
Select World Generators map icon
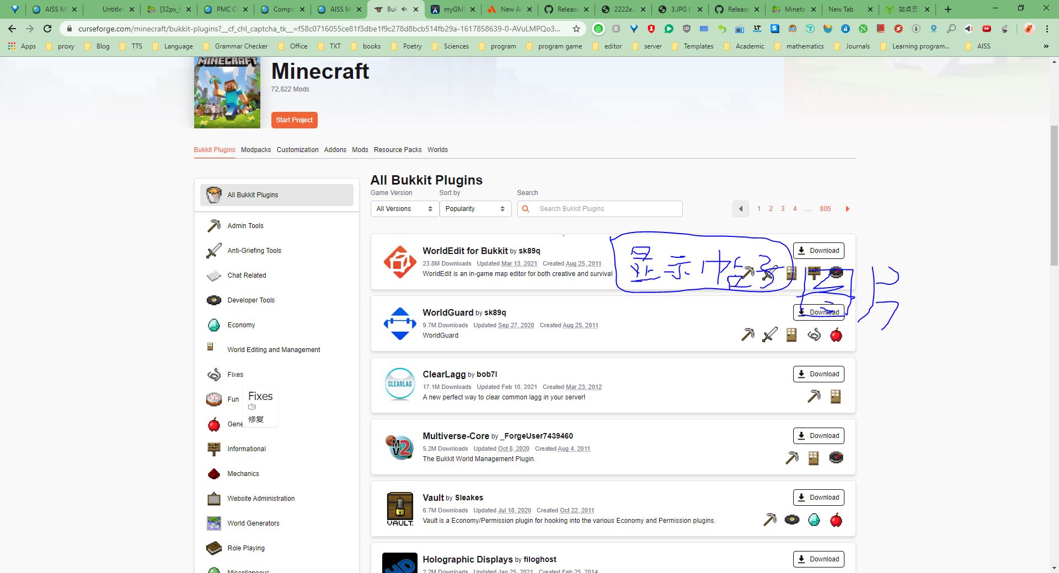[x=213, y=523]
